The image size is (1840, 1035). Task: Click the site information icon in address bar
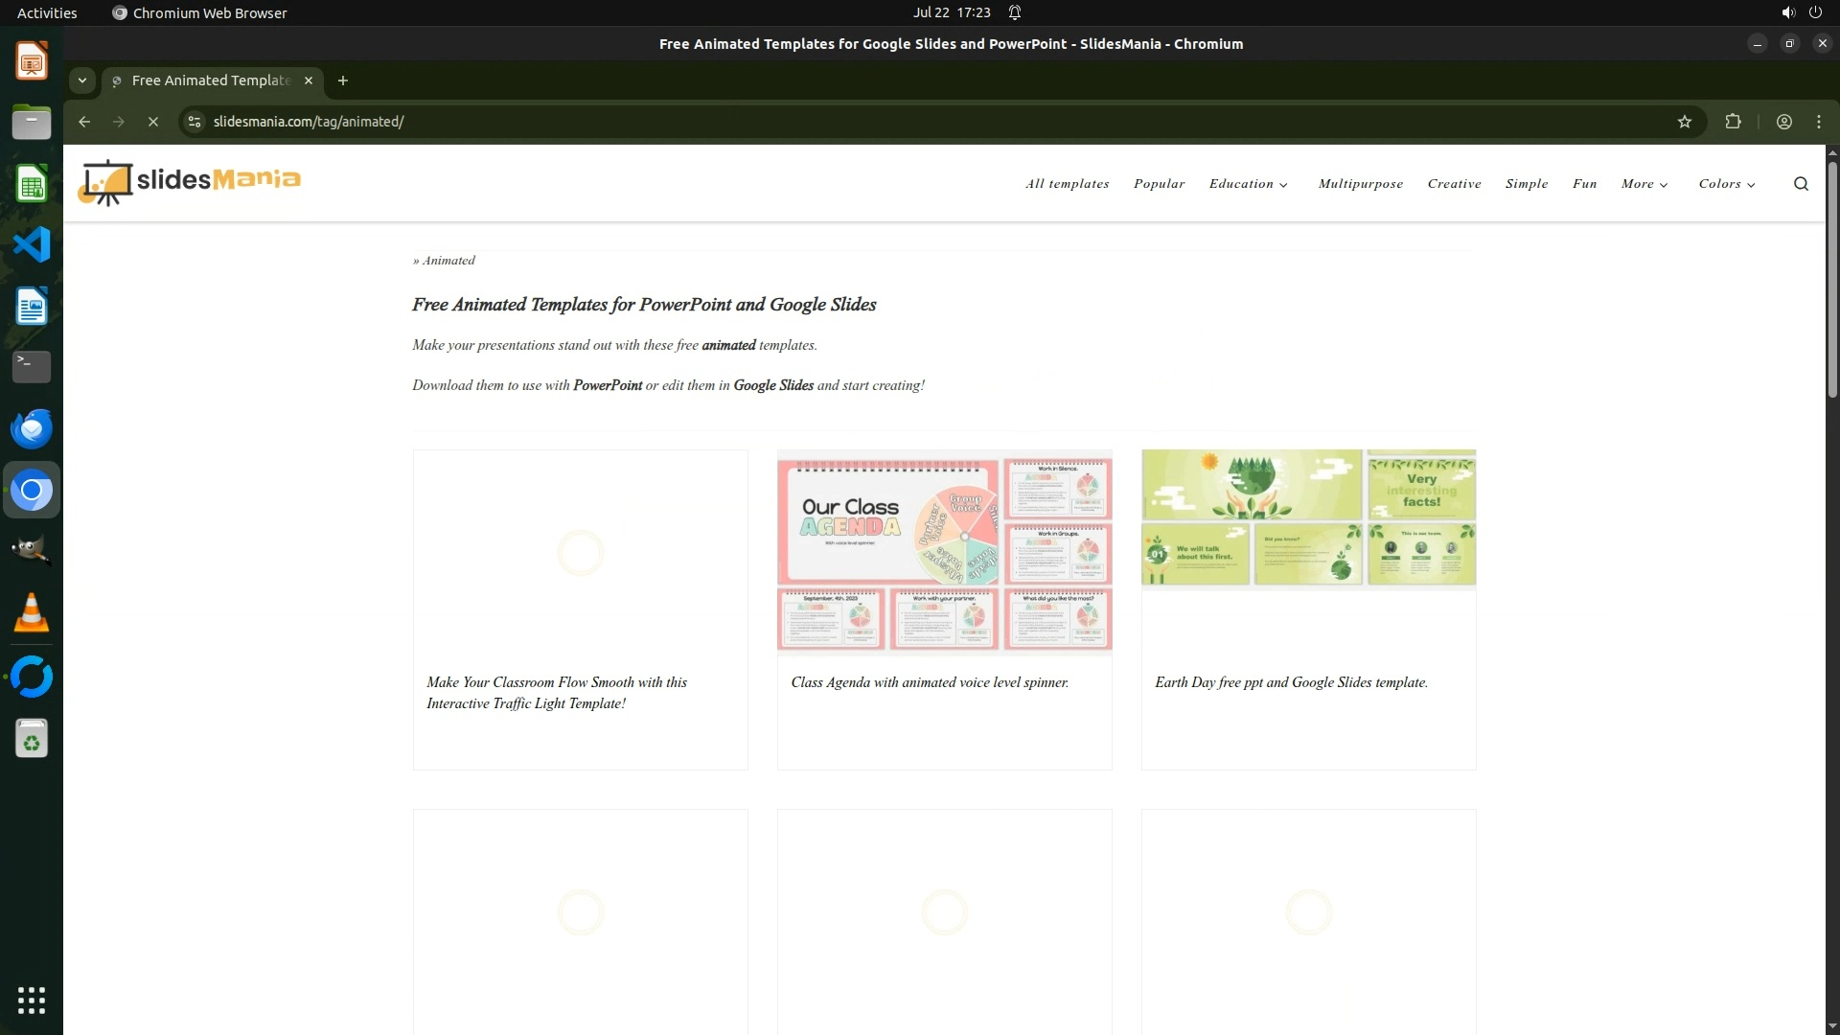point(195,122)
